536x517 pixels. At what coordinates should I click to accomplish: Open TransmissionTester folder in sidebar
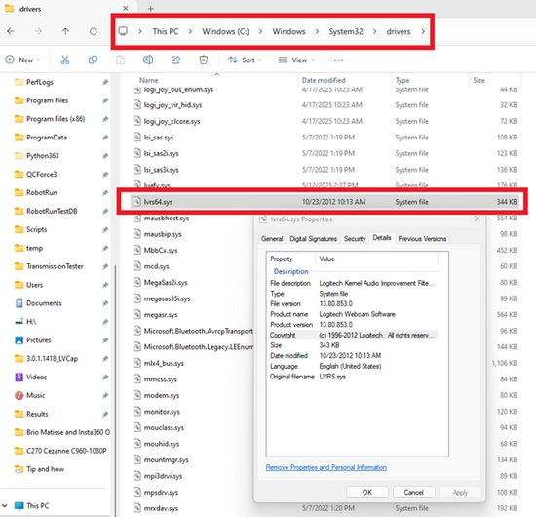coord(55,266)
